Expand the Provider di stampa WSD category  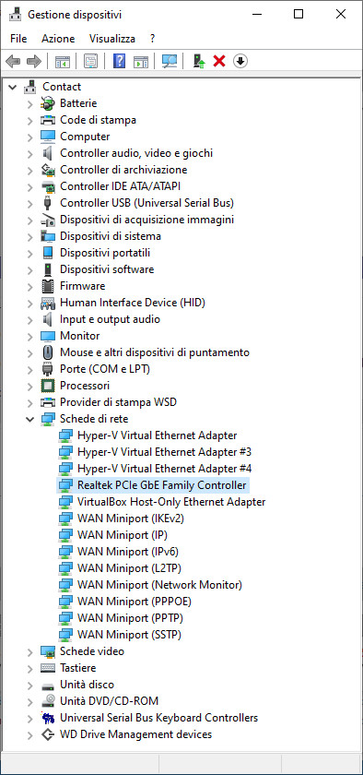point(30,403)
